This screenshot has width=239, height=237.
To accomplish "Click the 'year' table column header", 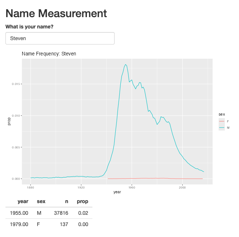I will coord(23,201).
